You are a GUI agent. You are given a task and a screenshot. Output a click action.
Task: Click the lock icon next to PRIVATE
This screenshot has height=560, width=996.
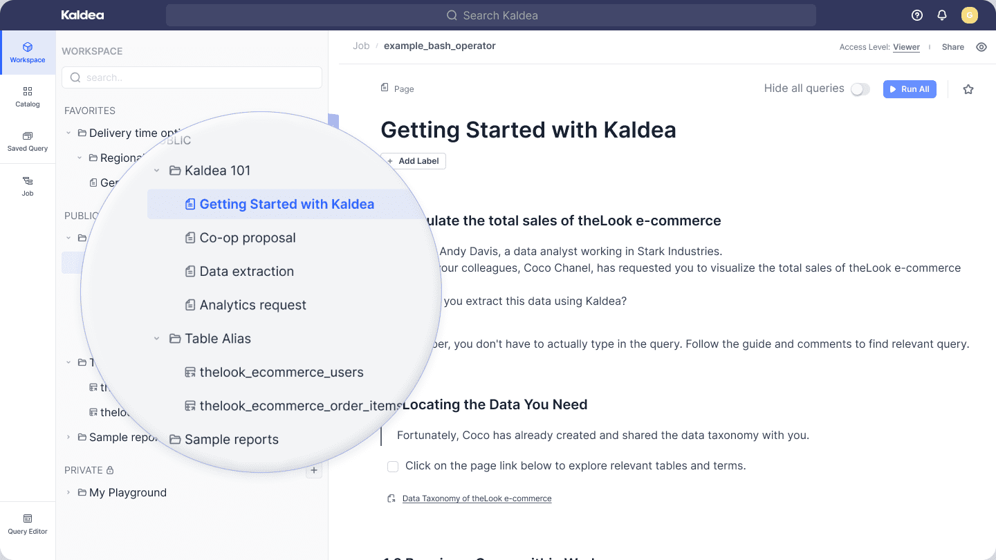click(109, 470)
